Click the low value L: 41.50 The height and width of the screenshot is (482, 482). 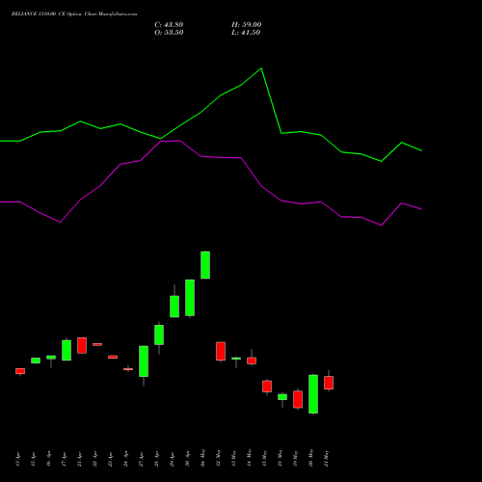(246, 33)
